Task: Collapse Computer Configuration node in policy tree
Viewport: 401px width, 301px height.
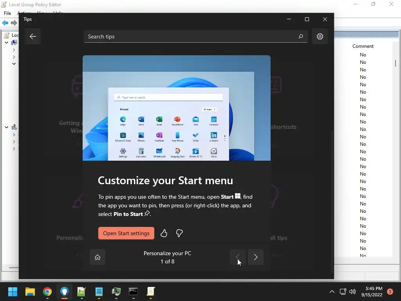Action: tap(6, 42)
